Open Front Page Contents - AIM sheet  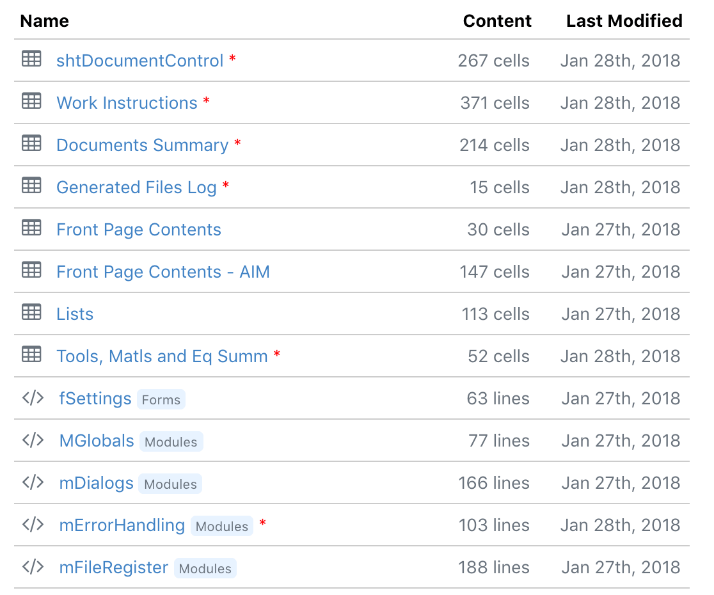pyautogui.click(x=163, y=272)
